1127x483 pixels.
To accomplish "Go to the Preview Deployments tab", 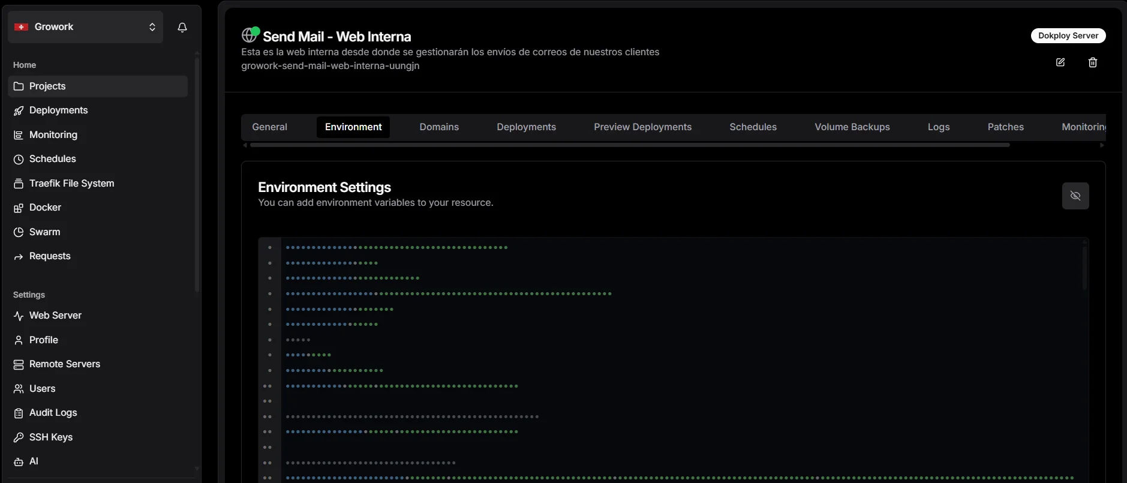I will [642, 127].
